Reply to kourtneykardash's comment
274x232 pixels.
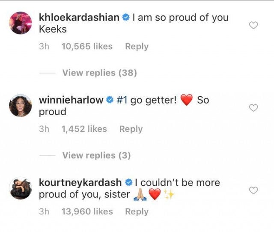coord(136,211)
